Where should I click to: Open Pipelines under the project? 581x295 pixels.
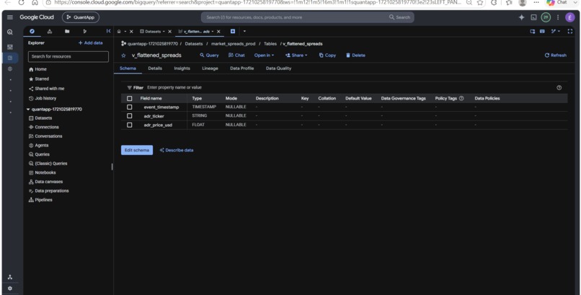tap(40, 200)
